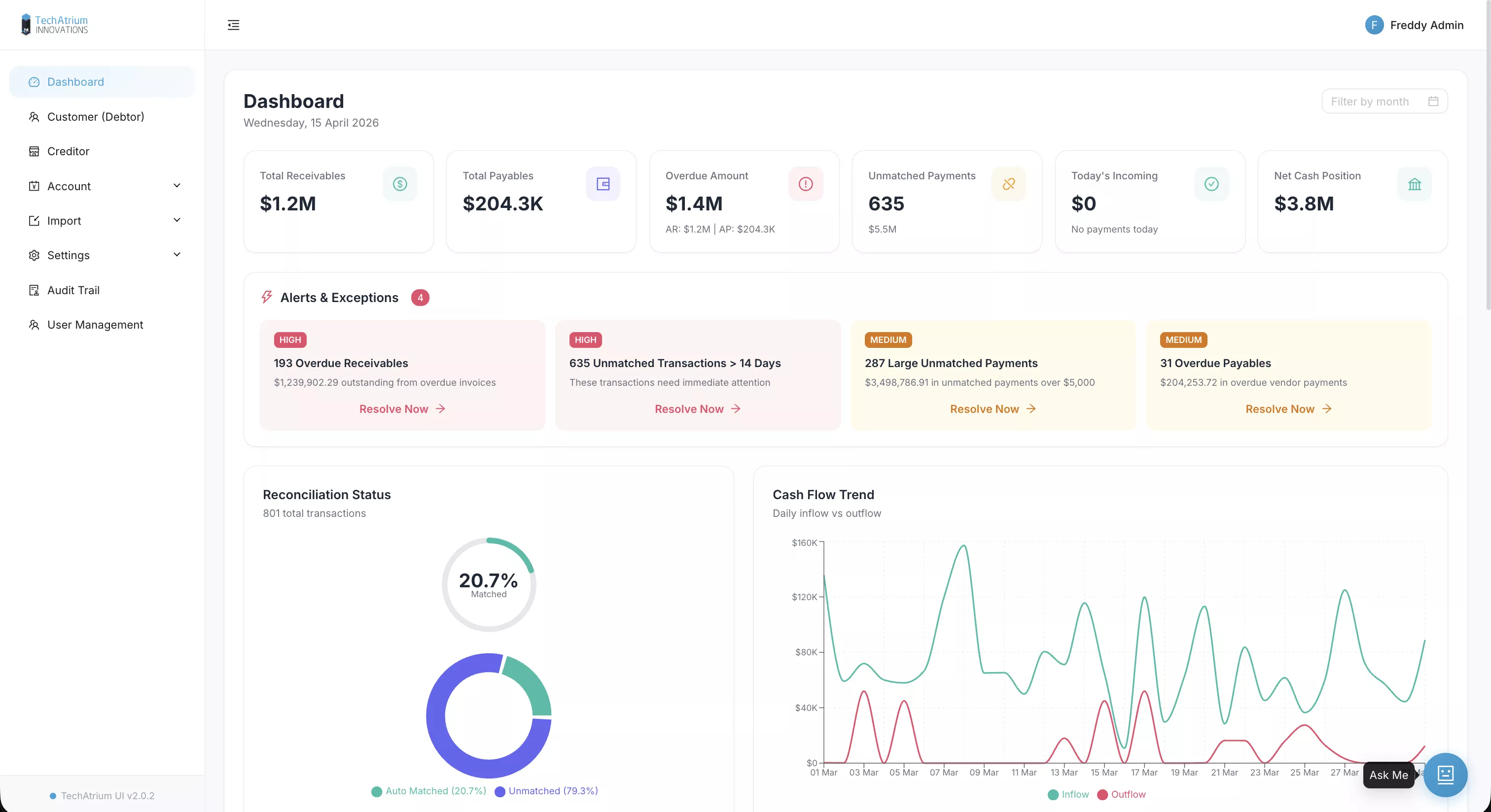The image size is (1491, 812).
Task: Click the Customer (Debtor) person icon
Action: 34,117
